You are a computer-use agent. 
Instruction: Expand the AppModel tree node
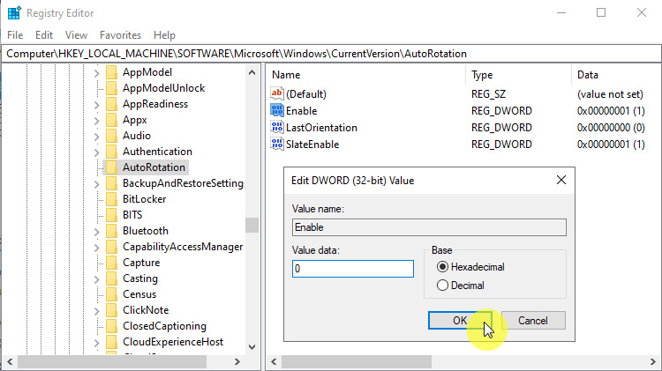coord(97,72)
